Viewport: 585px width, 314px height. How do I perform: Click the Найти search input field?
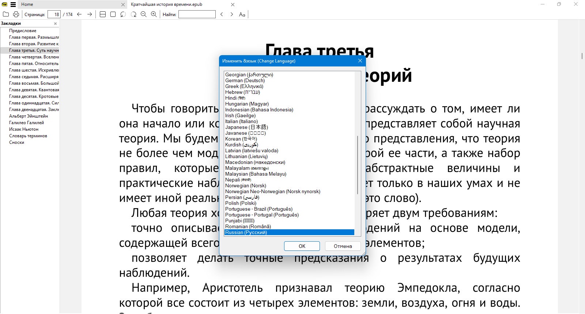pos(197,14)
